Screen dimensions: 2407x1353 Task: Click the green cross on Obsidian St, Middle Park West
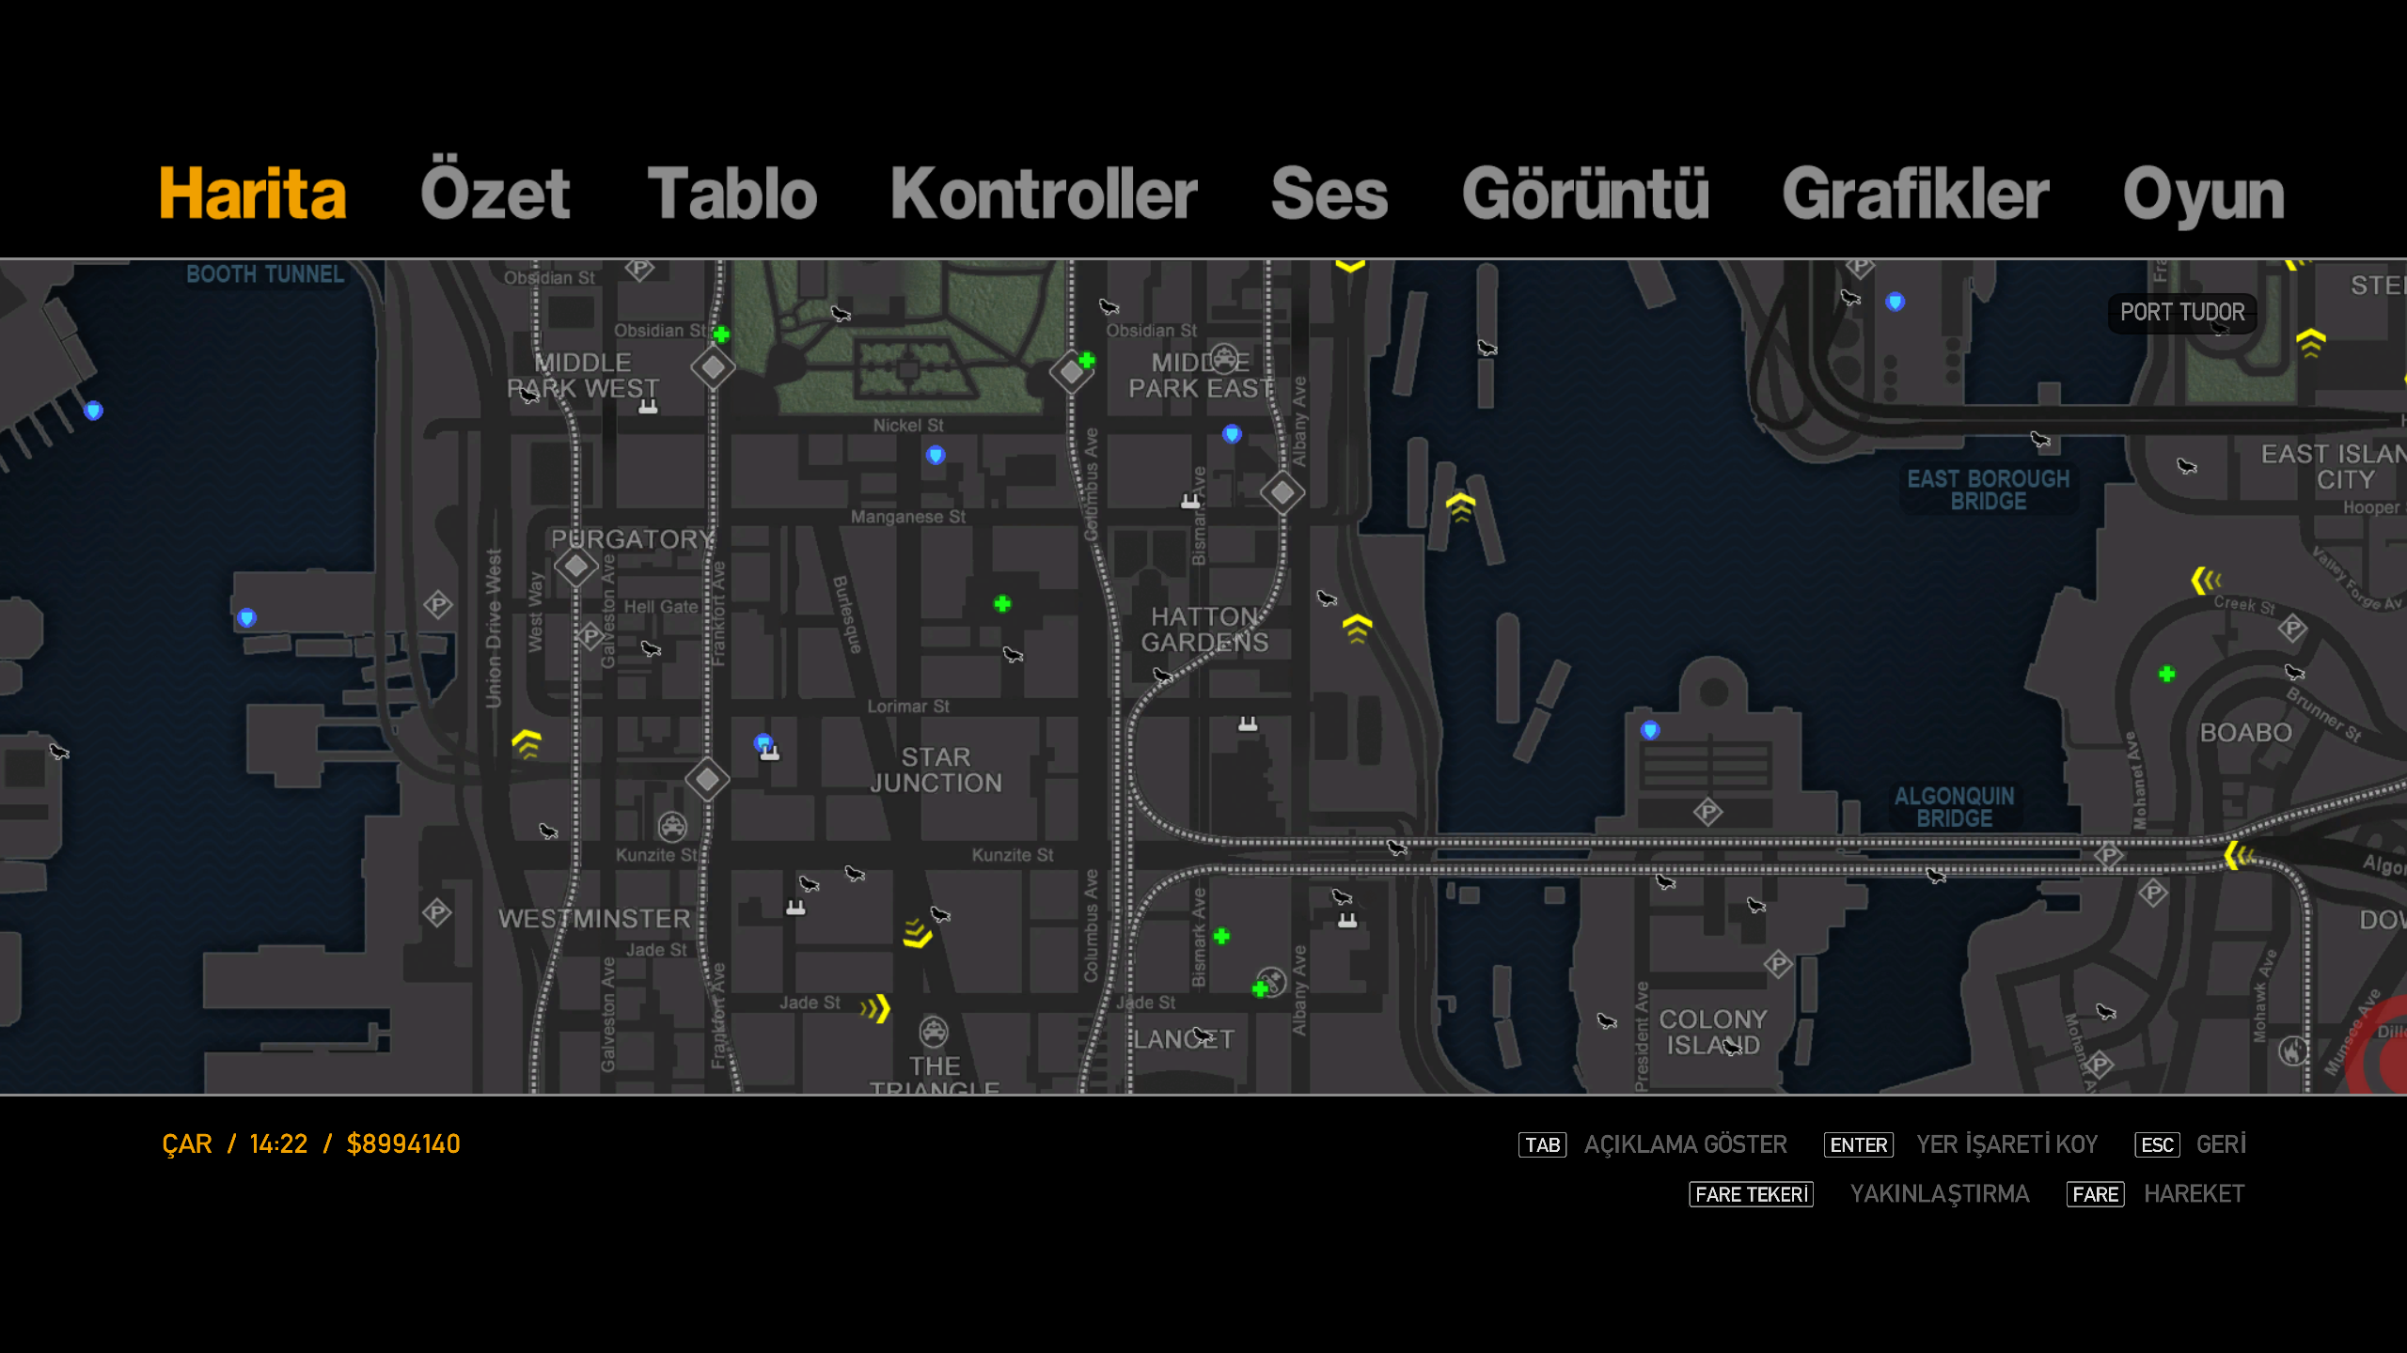tap(721, 334)
